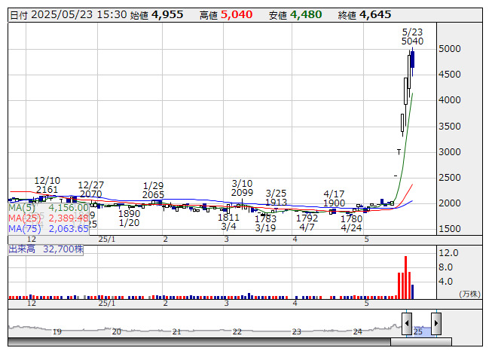The width and height of the screenshot is (492, 354).
Task: Click the blue selected range in overview
Action: pos(421,331)
